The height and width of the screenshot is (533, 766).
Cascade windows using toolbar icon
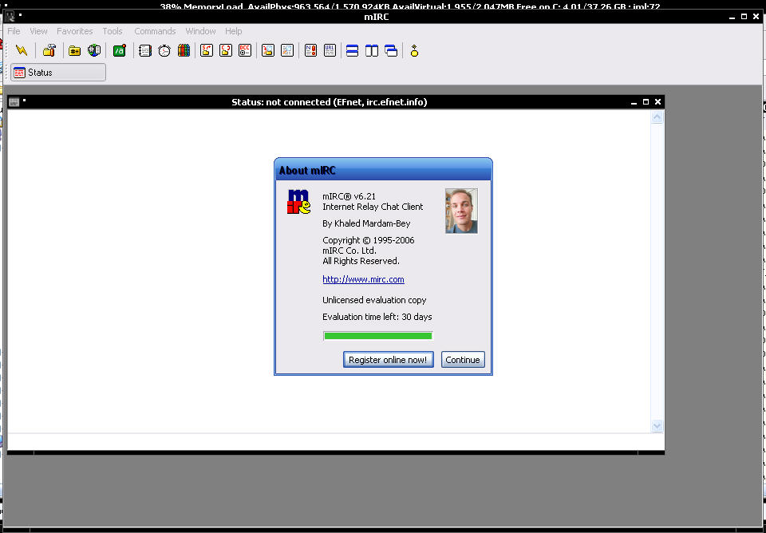point(391,50)
